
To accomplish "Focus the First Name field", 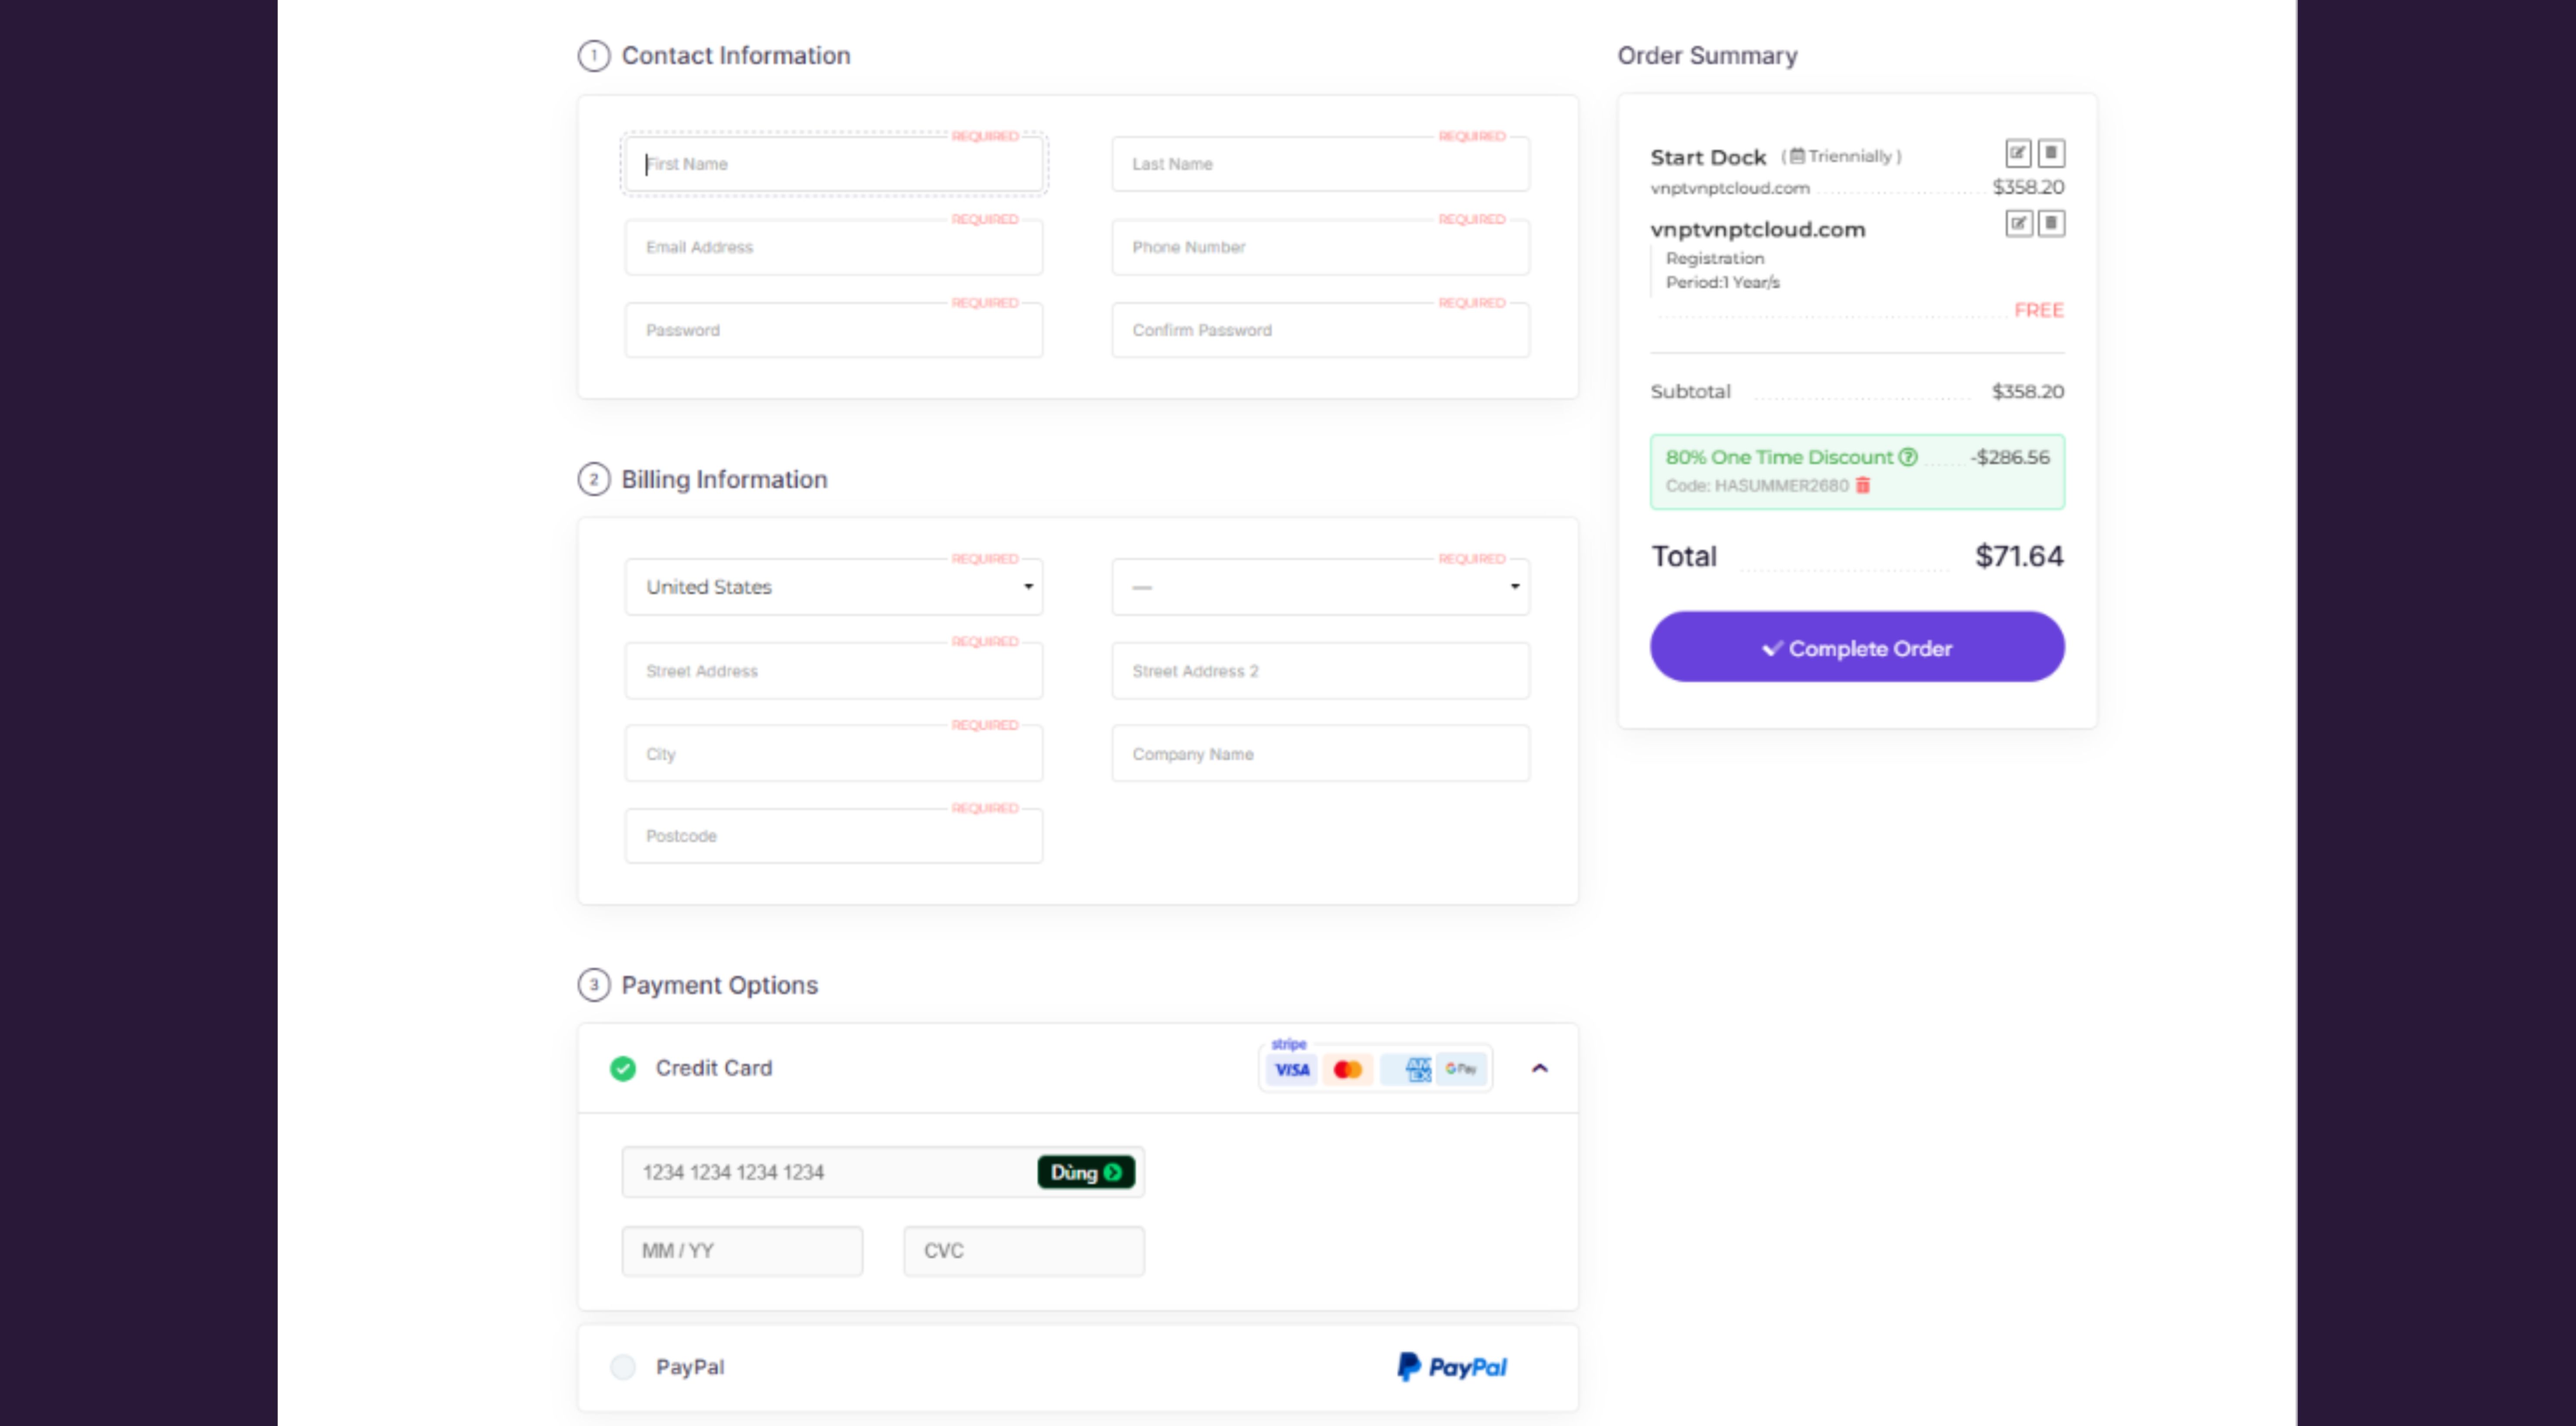I will coord(834,164).
